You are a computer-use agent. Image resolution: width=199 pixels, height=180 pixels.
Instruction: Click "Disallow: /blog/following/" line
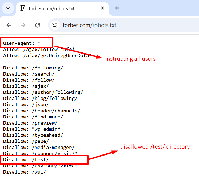coord(40,99)
